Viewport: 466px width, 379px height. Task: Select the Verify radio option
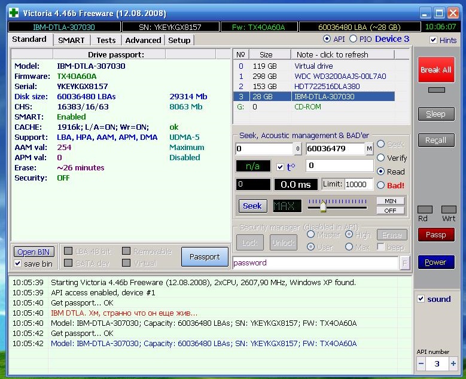(x=380, y=158)
